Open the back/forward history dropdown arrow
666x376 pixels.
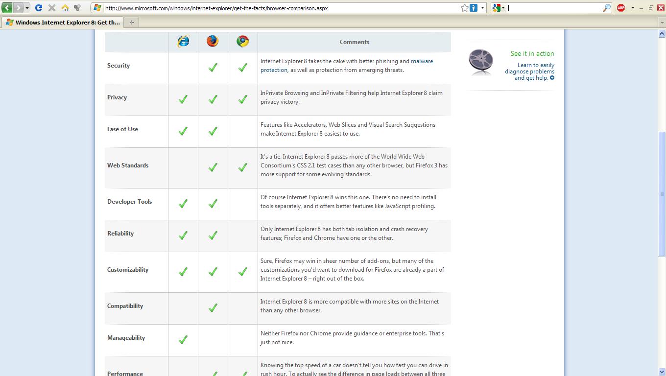click(x=27, y=8)
